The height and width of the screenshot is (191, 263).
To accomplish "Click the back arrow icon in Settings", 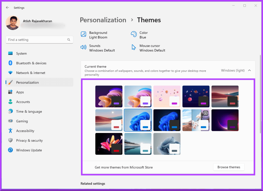I will 7,7.
